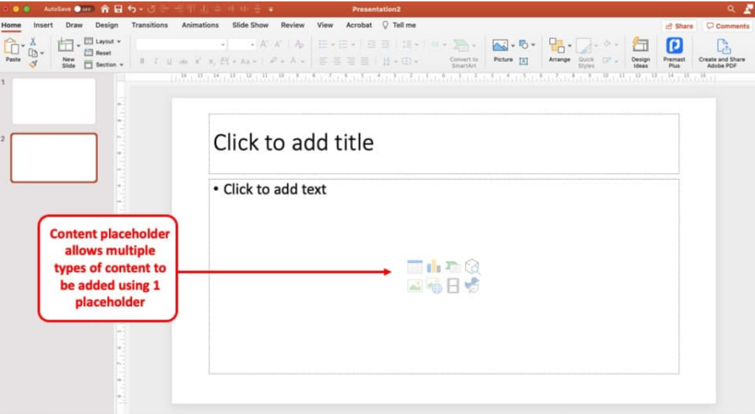Screen dimensions: 755x414
Task: Insert a SmartArt graphic from the placeholder
Action: tap(453, 267)
